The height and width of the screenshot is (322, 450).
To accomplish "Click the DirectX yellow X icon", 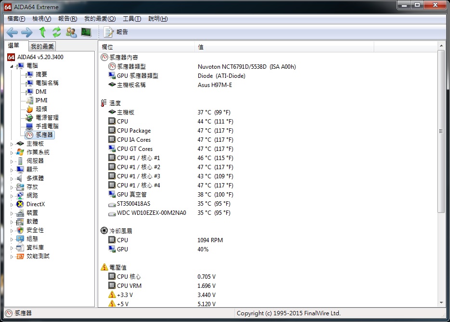I will pos(20,204).
